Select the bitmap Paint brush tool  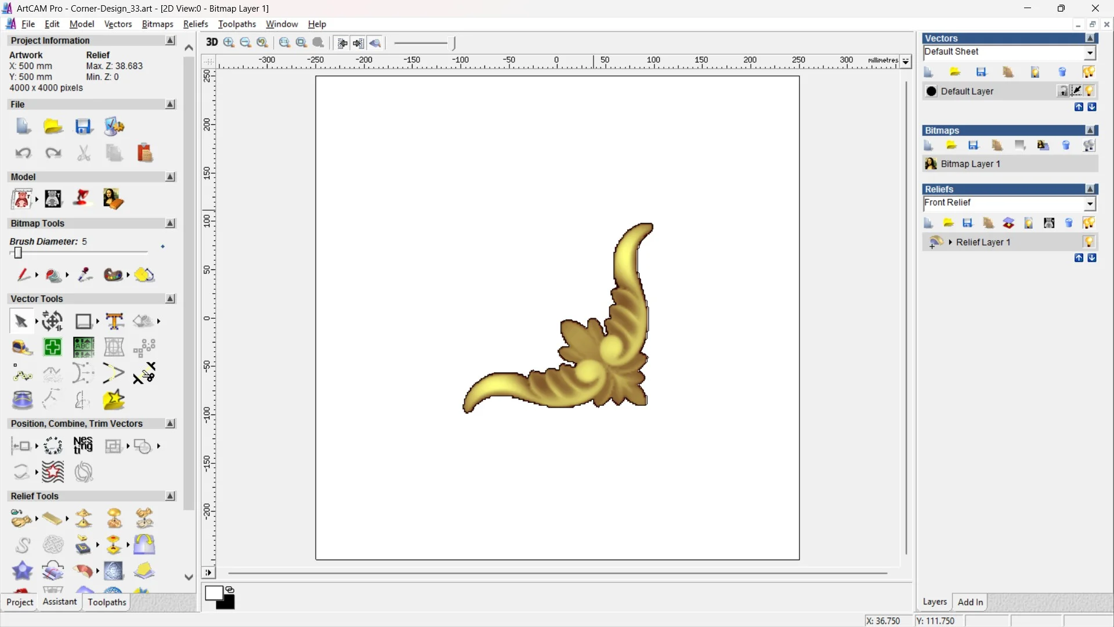(x=23, y=275)
